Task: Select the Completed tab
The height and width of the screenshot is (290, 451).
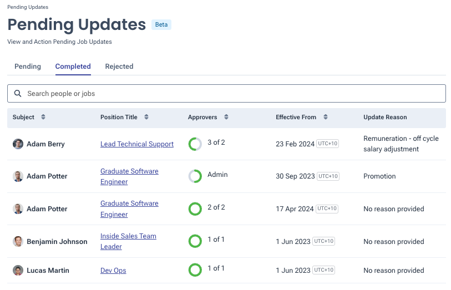Action: click(73, 67)
